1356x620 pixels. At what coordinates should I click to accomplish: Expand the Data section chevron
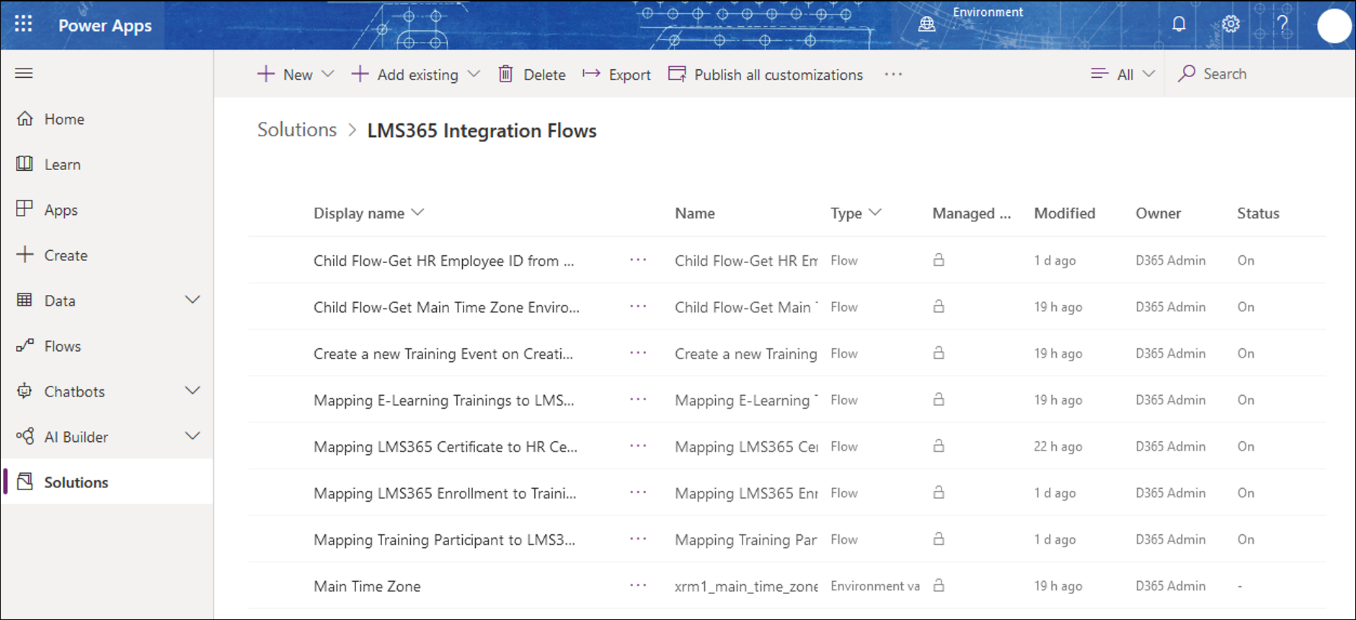point(192,300)
